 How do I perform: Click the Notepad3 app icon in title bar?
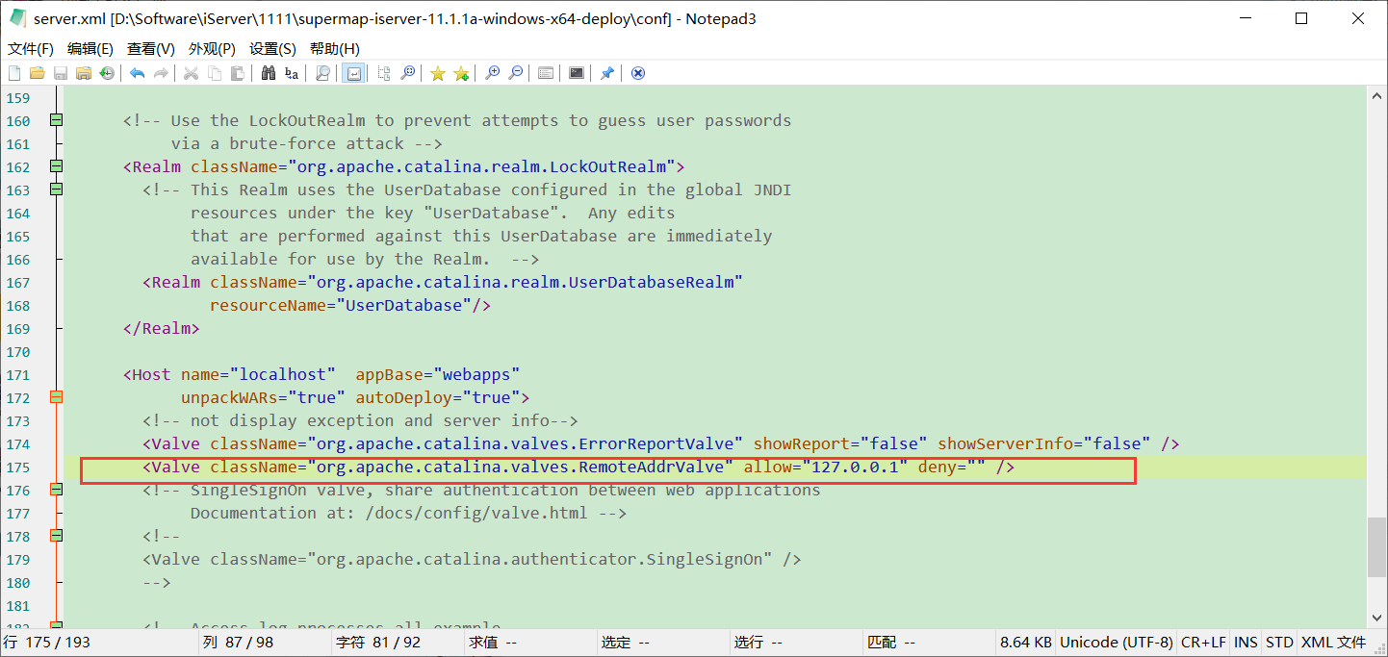coord(17,18)
